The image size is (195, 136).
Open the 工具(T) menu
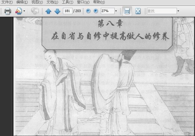(68, 2)
